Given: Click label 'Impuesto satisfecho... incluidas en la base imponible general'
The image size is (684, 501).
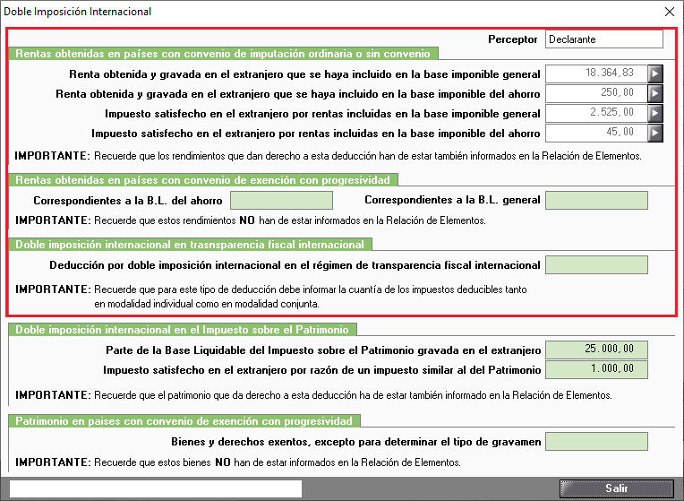Looking at the screenshot, I should pos(322,114).
